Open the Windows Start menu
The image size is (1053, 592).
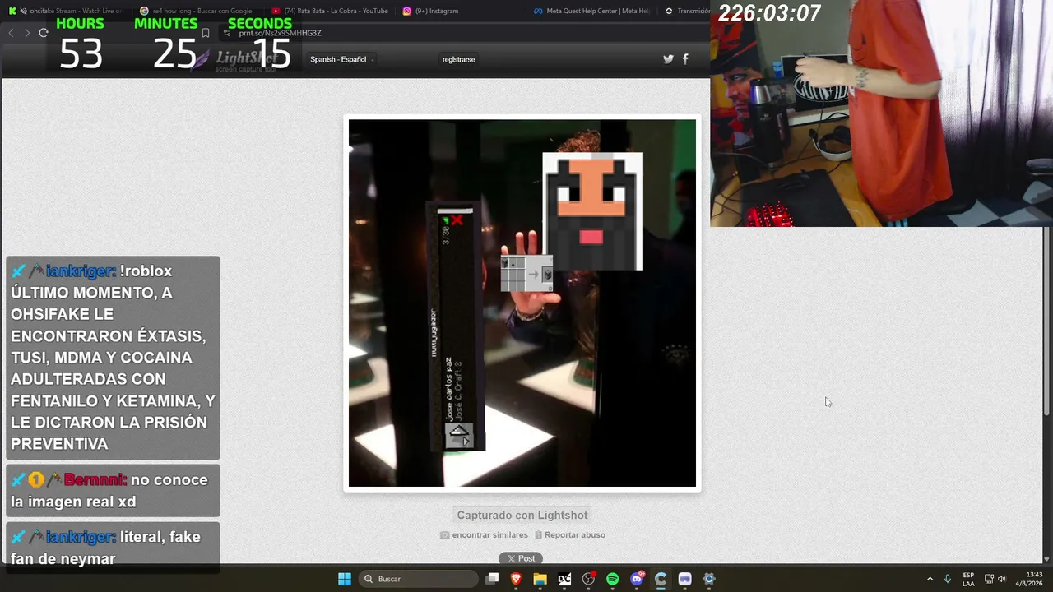point(345,579)
